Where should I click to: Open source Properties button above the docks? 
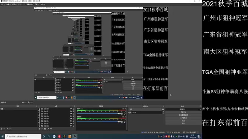[24, 103]
